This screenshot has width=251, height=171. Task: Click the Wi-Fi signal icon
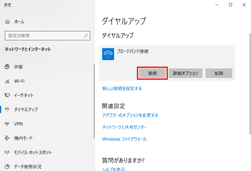[x=7, y=81]
